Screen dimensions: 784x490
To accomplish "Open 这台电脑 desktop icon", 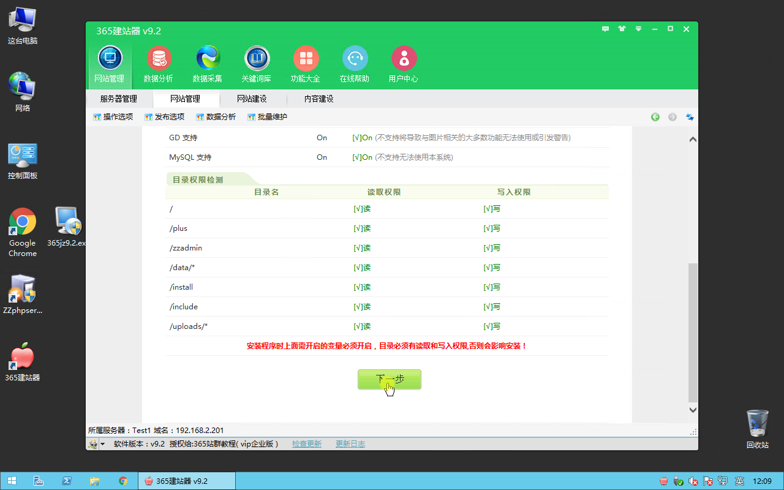I will pyautogui.click(x=23, y=26).
